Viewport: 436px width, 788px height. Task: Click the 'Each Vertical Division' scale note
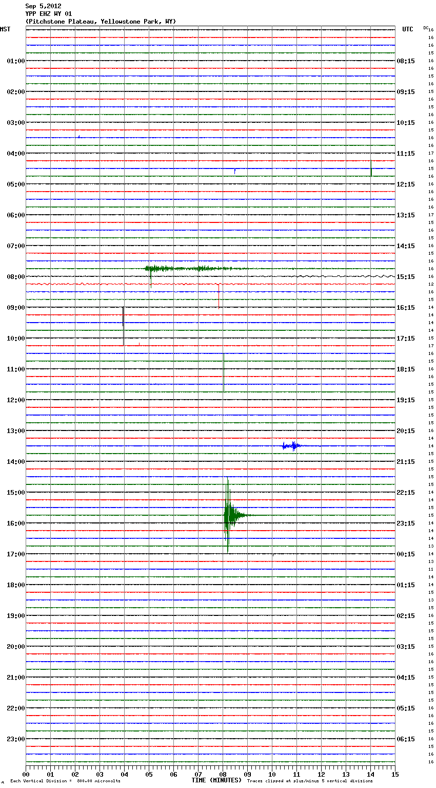pyautogui.click(x=65, y=781)
